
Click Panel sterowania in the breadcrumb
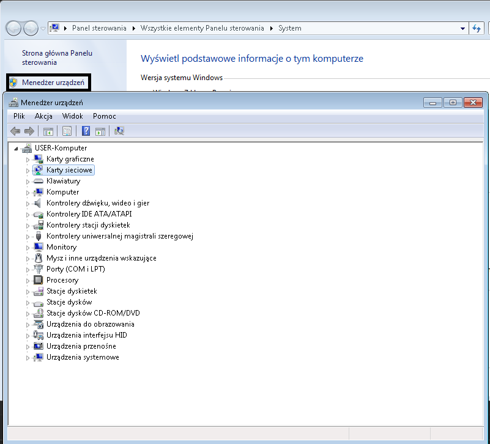[99, 28]
